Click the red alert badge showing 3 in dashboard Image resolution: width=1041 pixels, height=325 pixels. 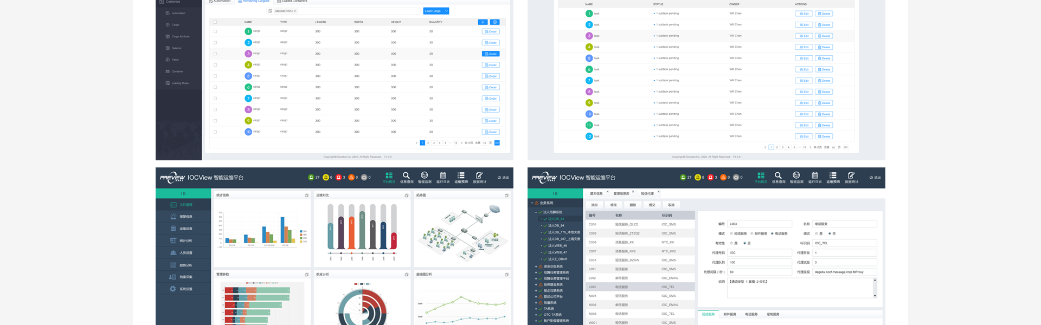[340, 177]
